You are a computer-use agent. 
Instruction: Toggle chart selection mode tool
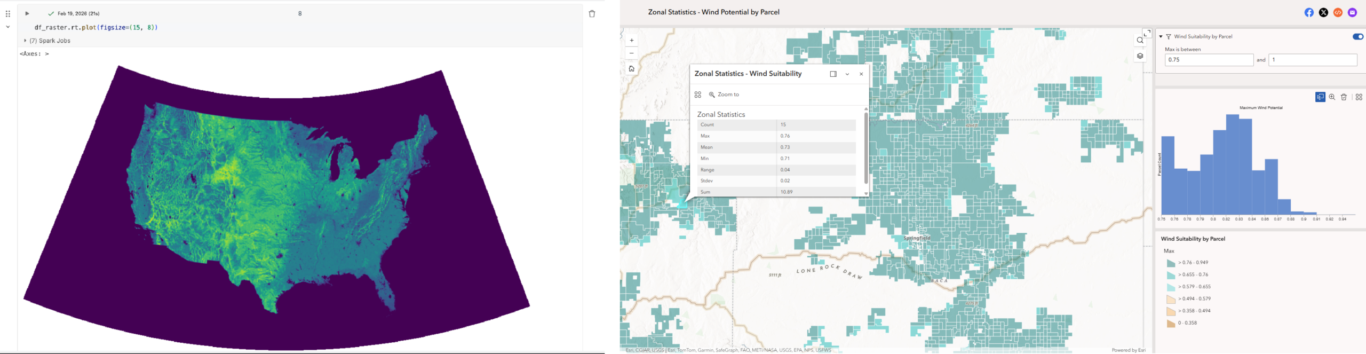(1320, 97)
